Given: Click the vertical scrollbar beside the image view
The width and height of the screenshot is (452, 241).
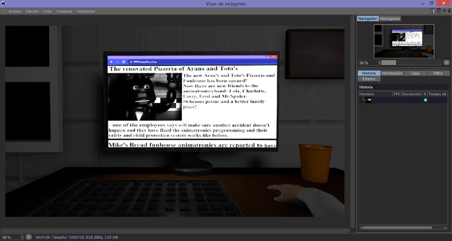Looking at the screenshot, I should click(353, 122).
